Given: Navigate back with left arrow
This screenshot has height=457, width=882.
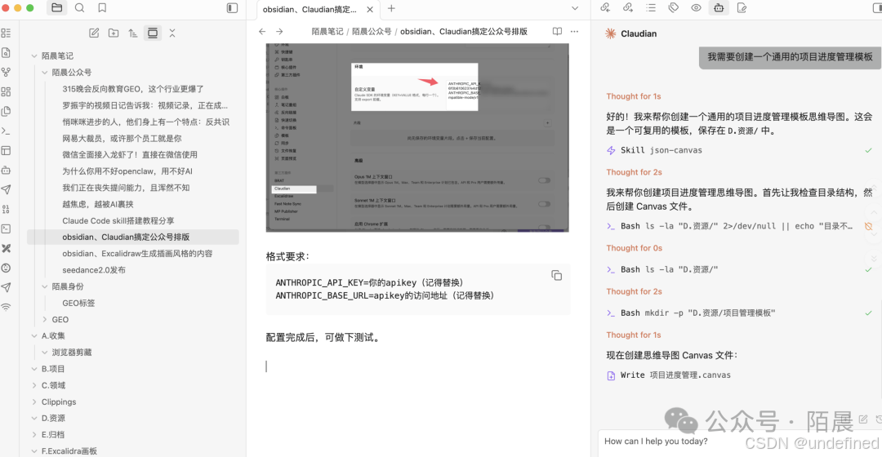Looking at the screenshot, I should pyautogui.click(x=262, y=32).
